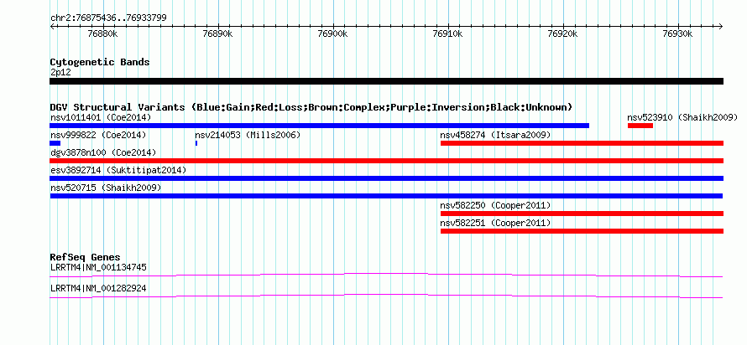Click the right arrow end of the ruler
747x345 pixels.
tap(720, 26)
